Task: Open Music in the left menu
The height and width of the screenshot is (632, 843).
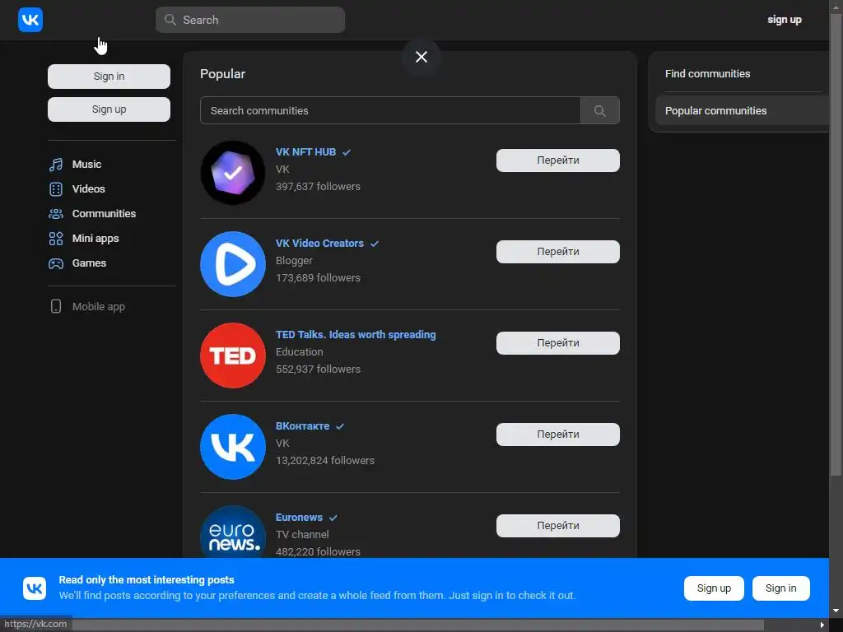Action: [x=86, y=165]
